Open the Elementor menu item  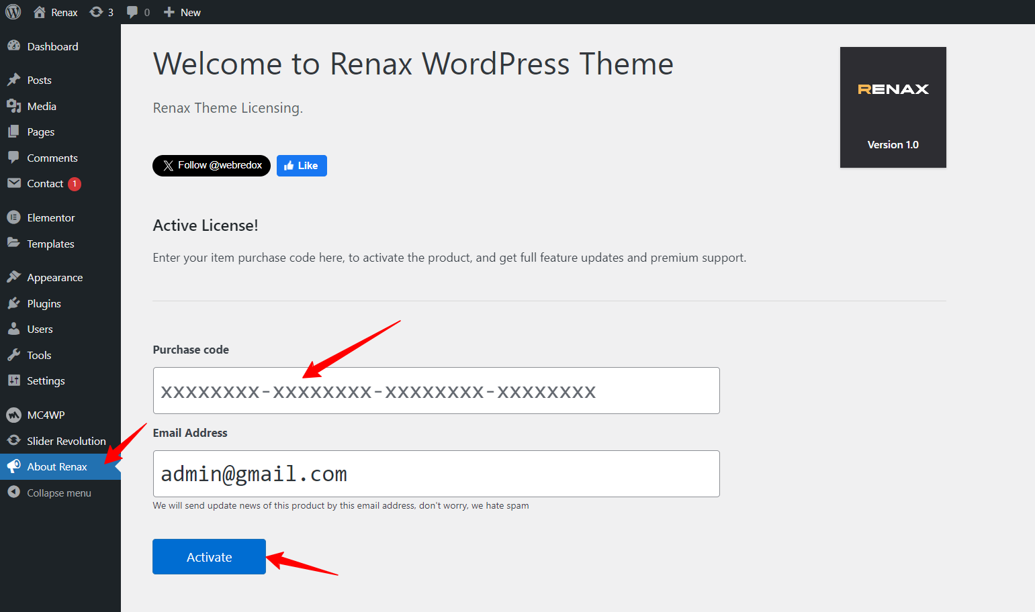tap(60, 217)
